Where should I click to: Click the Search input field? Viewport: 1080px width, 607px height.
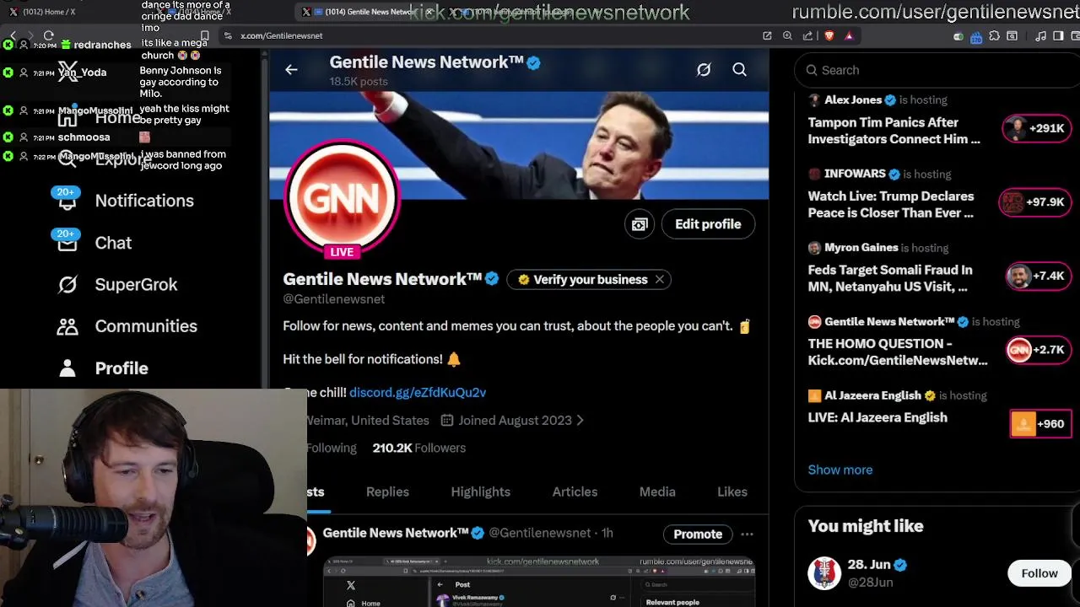pos(937,70)
